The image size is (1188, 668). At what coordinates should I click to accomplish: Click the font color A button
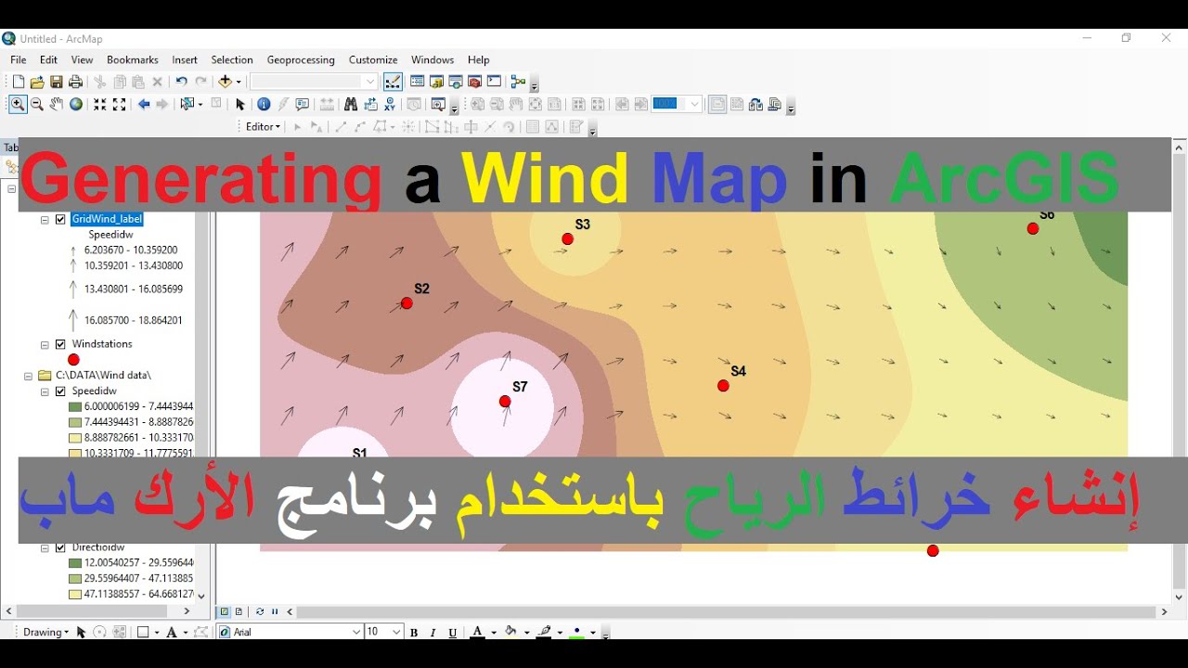tap(477, 633)
